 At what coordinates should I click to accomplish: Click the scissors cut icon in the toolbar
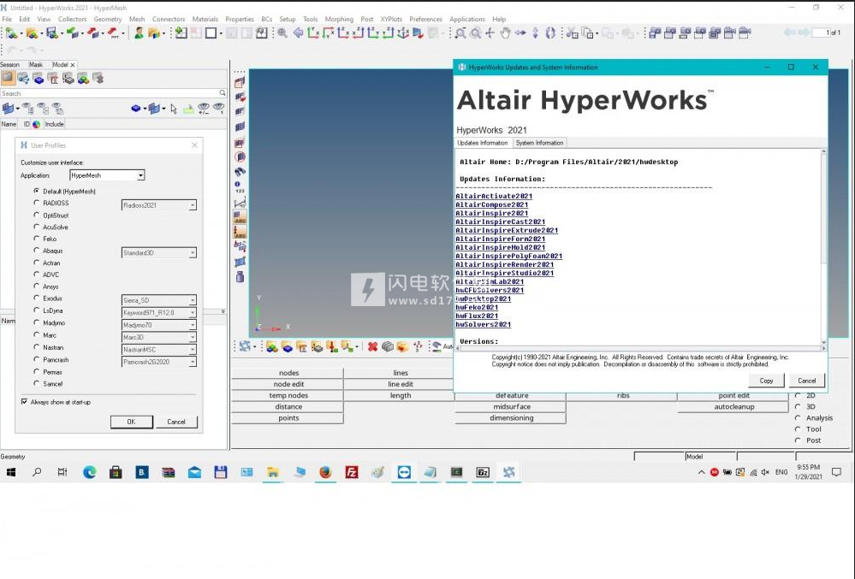tap(572, 33)
